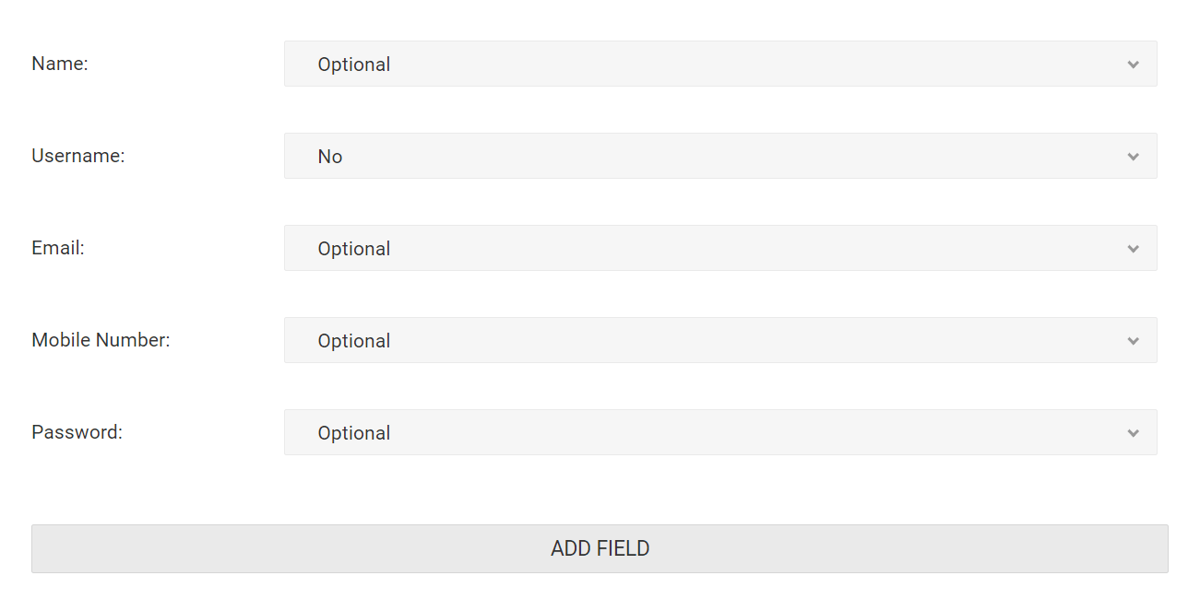Open the Email requirement dropdown
This screenshot has width=1200, height=611.
click(719, 249)
